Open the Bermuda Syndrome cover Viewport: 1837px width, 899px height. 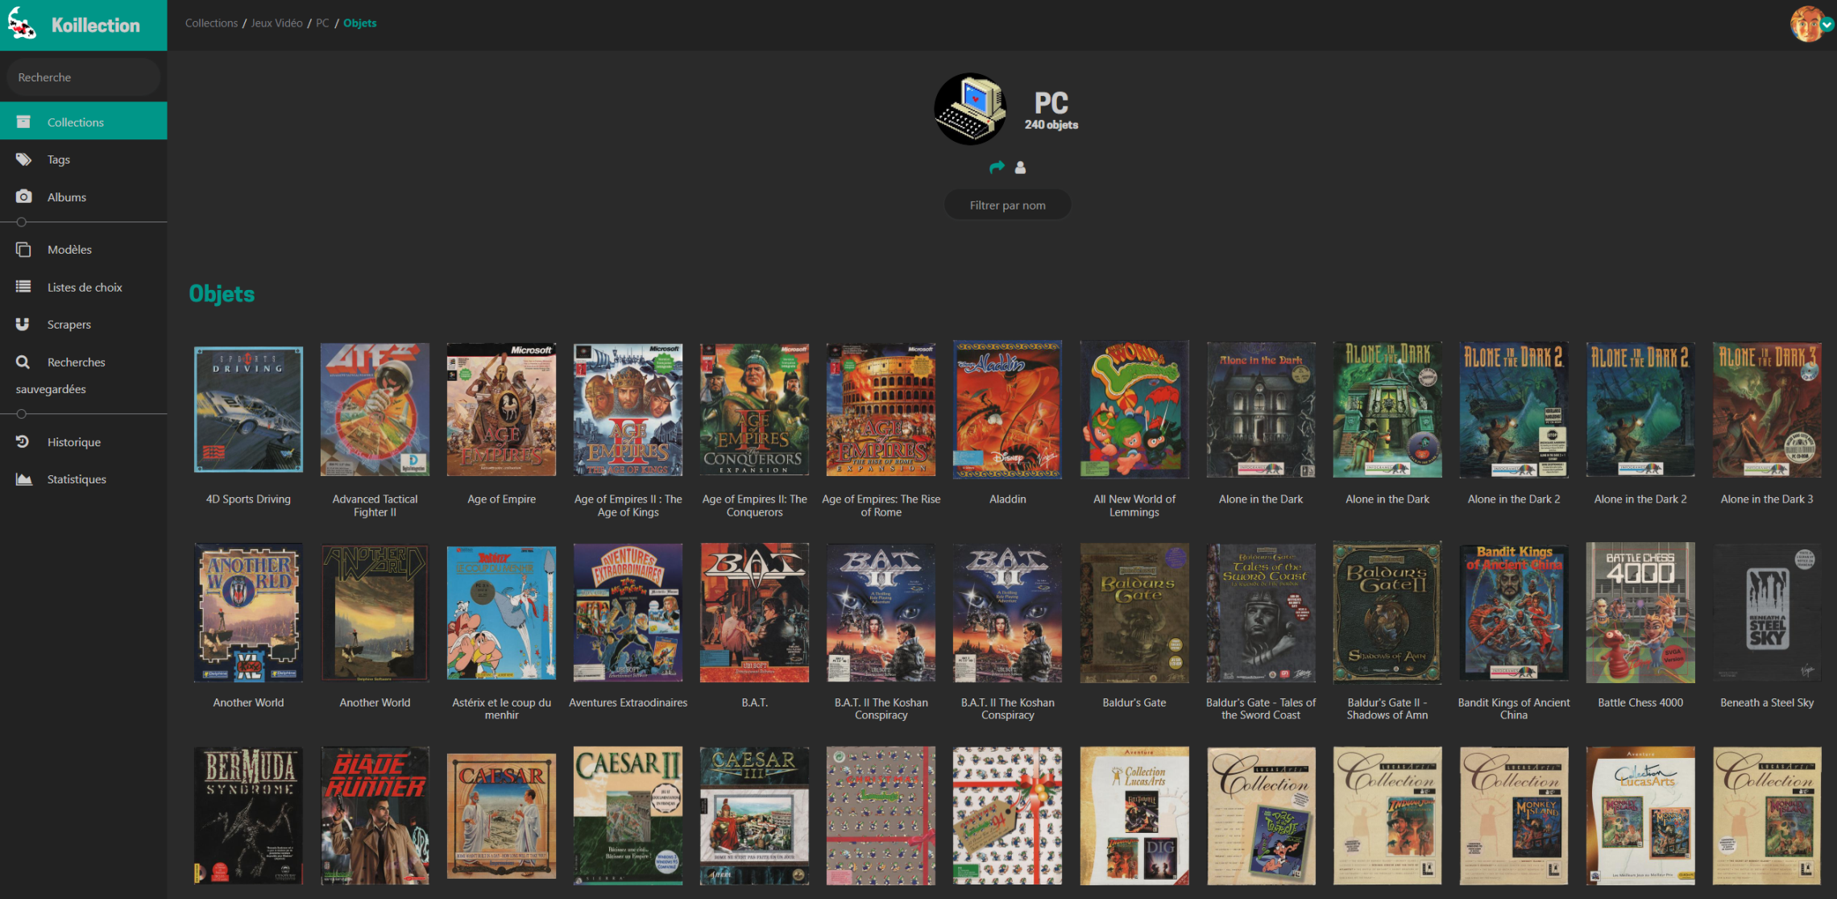[249, 816]
